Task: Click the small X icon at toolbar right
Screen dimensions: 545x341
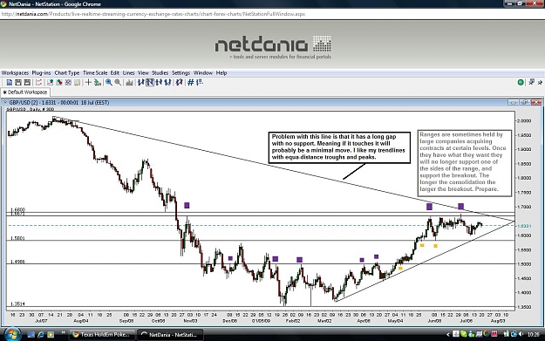Action: pos(540,82)
